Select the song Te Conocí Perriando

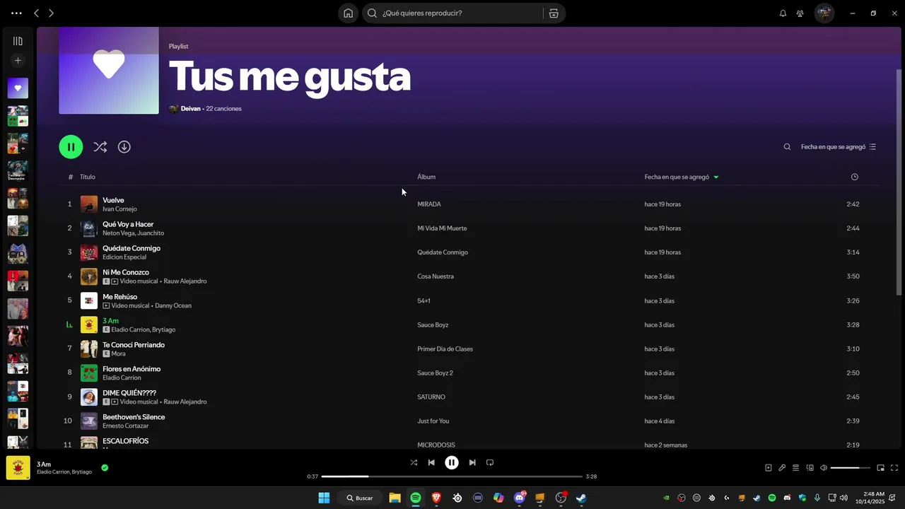134,345
